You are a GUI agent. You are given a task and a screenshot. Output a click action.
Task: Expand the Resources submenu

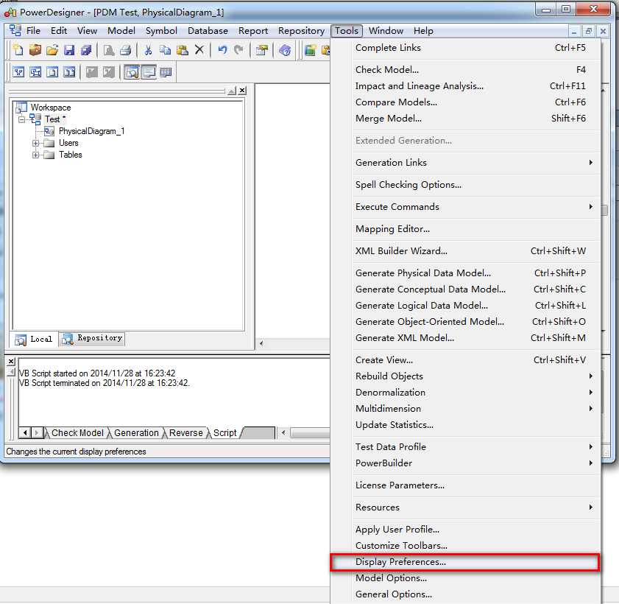(465, 508)
